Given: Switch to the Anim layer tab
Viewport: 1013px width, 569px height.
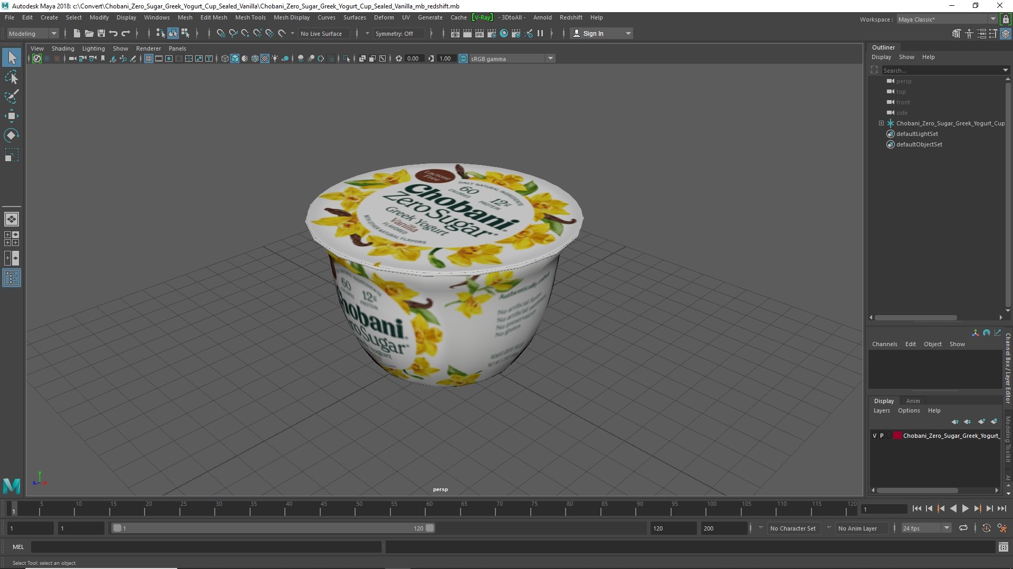Looking at the screenshot, I should point(913,401).
